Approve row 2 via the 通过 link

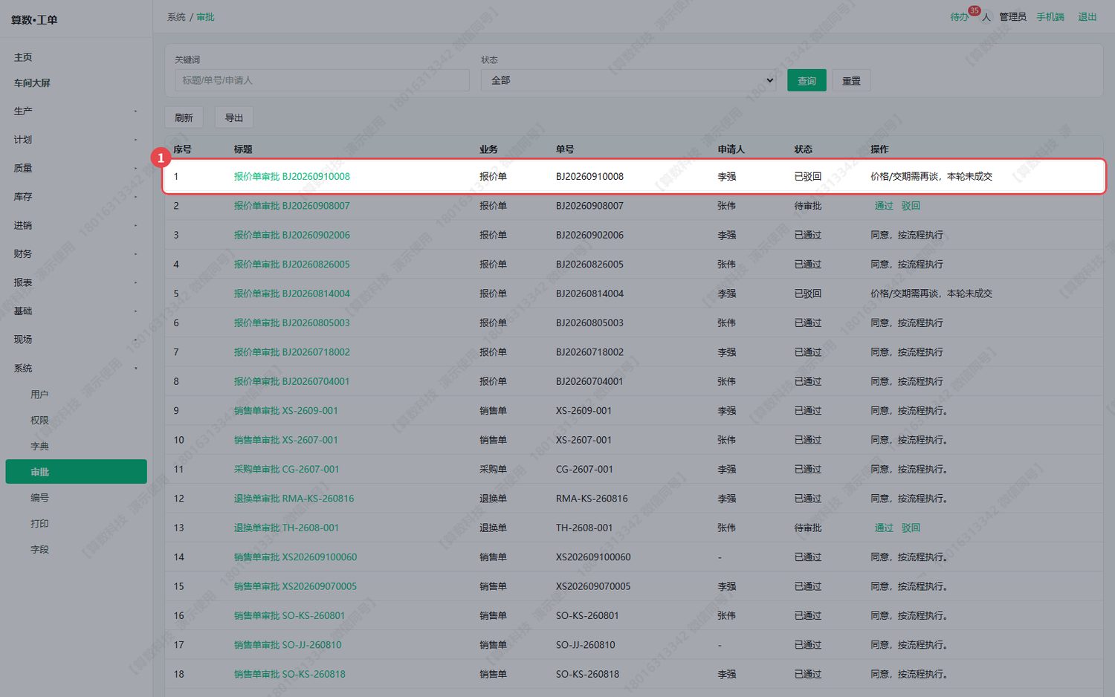pyautogui.click(x=884, y=206)
